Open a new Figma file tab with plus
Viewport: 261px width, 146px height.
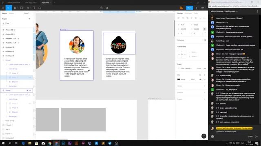(54, 3)
